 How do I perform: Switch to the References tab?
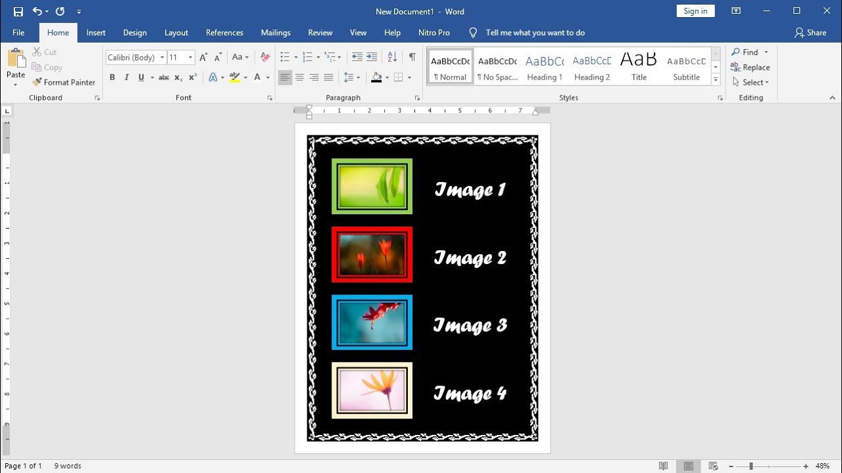tap(224, 32)
